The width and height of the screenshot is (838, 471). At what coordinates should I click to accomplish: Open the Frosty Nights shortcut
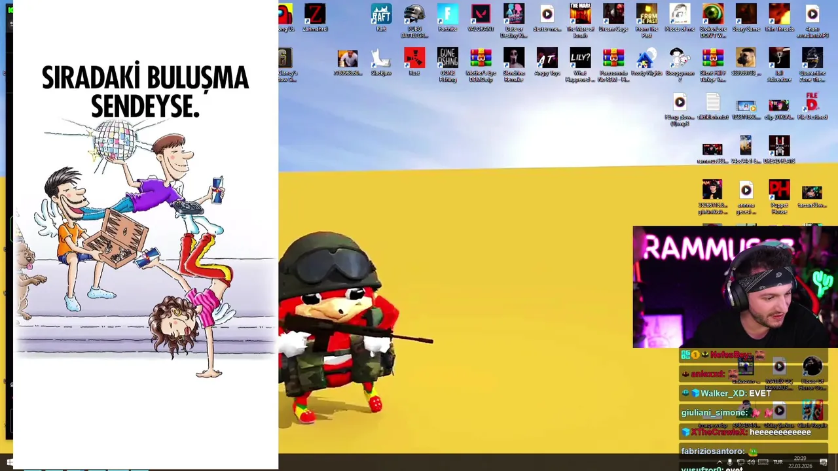pos(647,62)
